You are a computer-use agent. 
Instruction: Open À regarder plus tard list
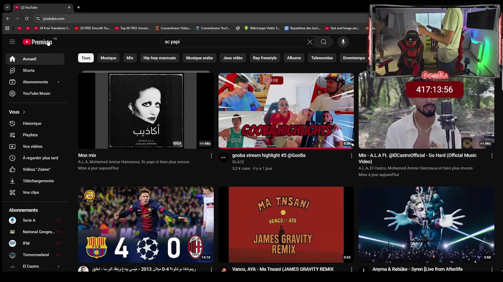point(35,158)
